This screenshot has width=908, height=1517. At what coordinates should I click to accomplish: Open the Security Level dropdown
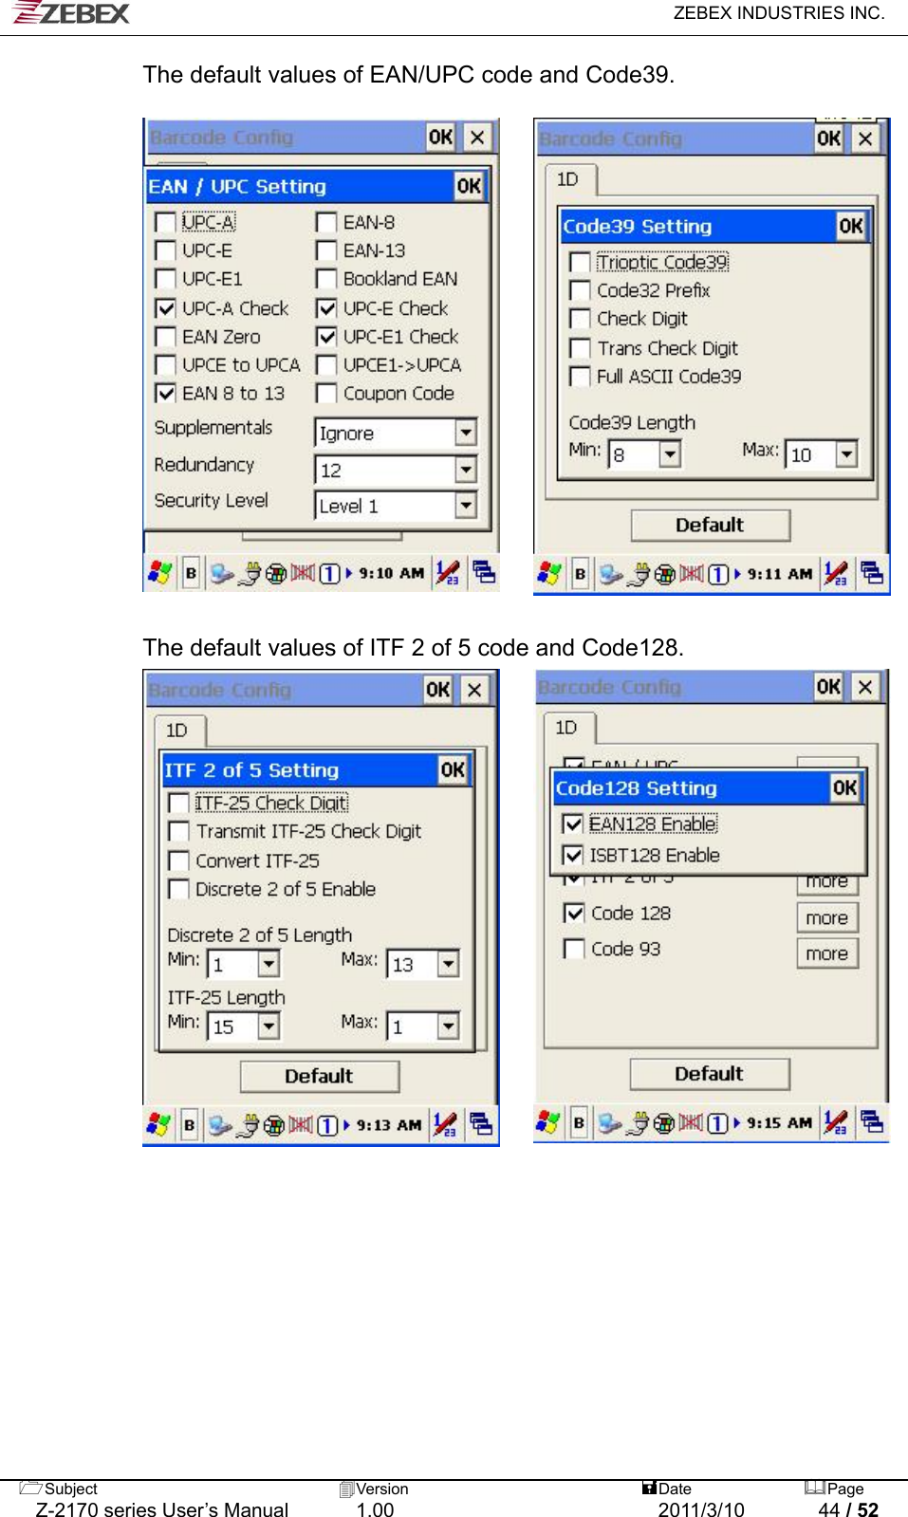[x=465, y=505]
